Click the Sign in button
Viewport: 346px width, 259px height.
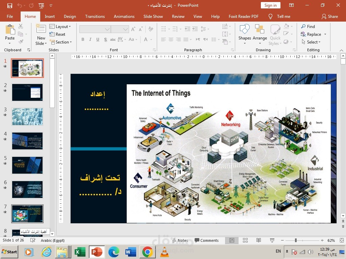271,5
